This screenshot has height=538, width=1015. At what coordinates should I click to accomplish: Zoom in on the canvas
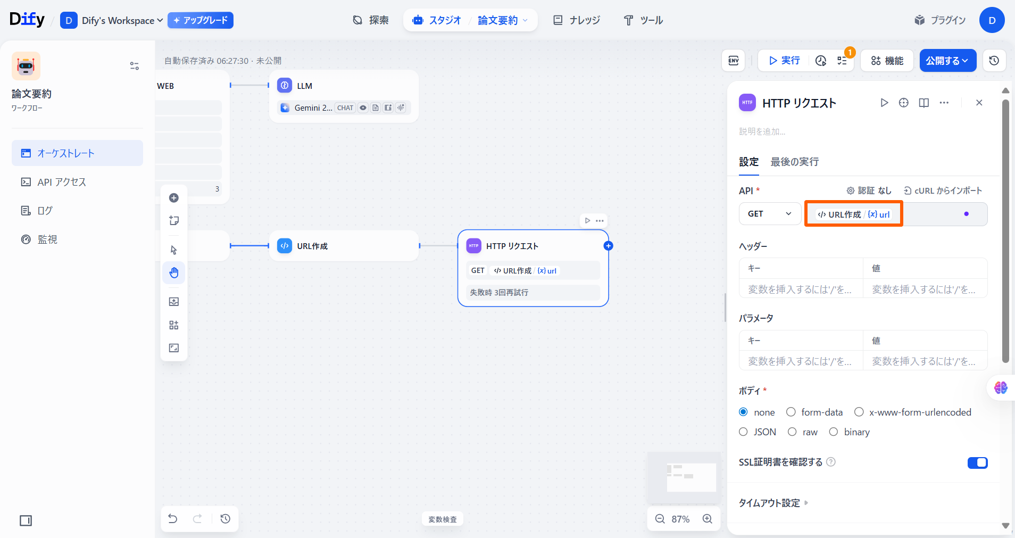tap(707, 519)
